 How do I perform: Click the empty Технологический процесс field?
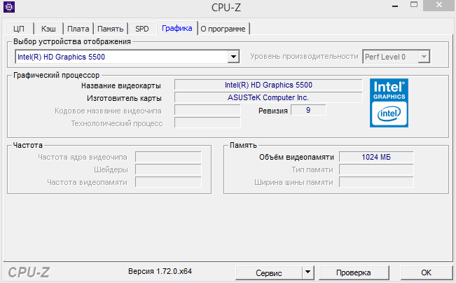click(207, 123)
